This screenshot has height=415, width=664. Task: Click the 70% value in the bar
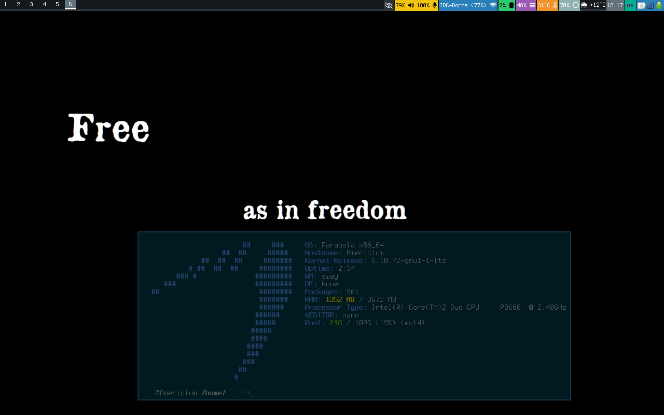[x=565, y=5]
